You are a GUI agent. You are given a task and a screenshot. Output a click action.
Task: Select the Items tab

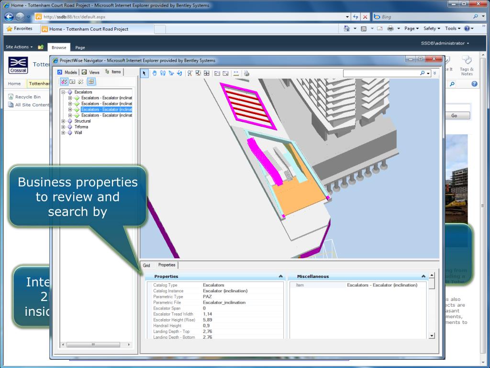coord(113,72)
